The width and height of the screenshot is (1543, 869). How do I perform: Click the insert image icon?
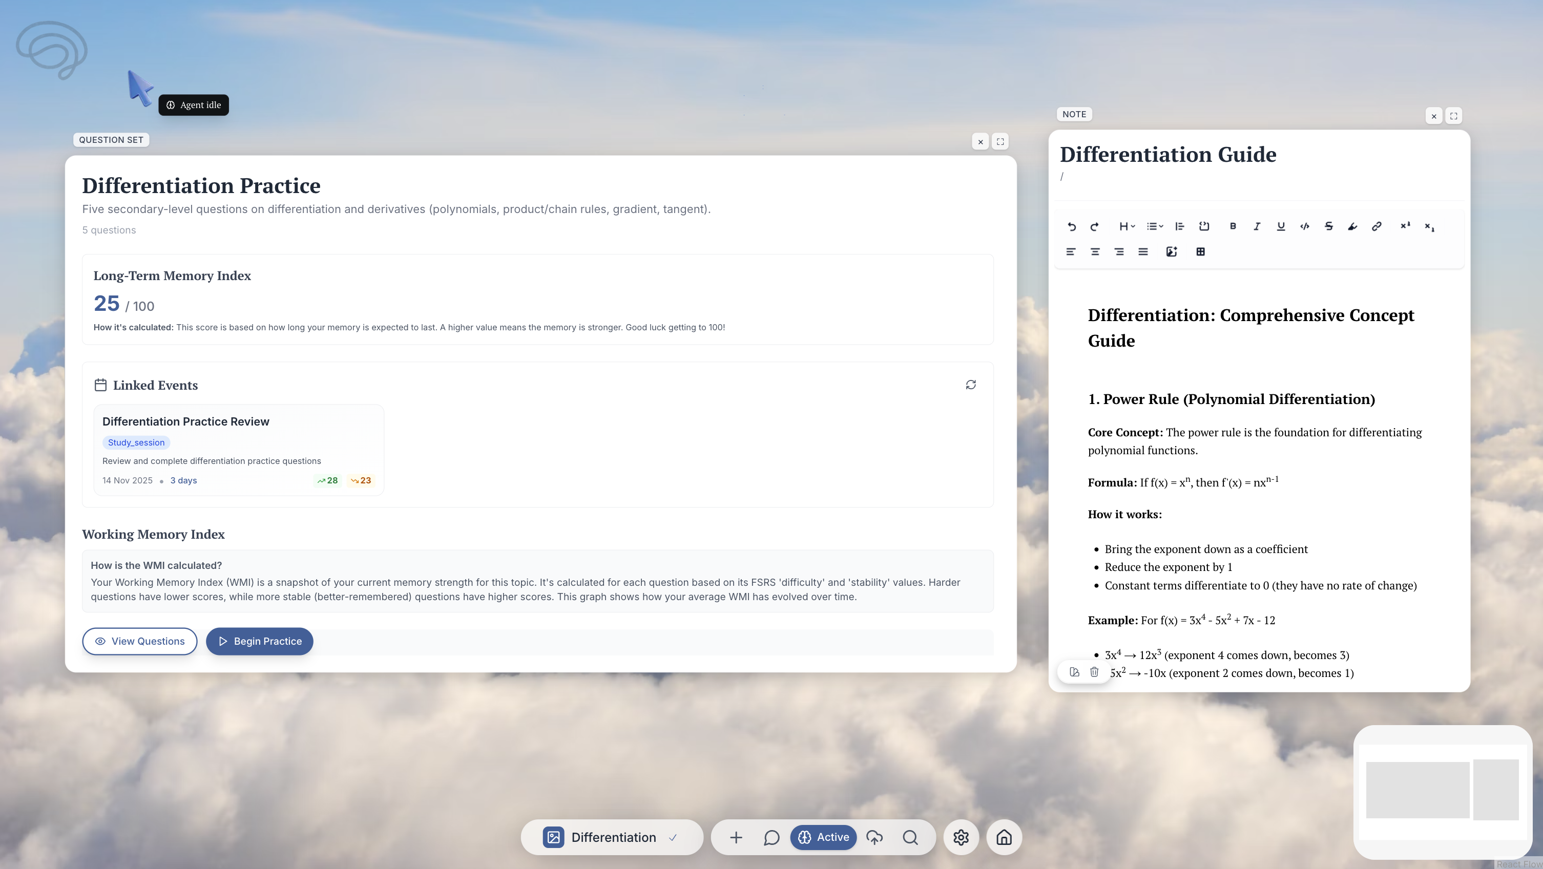1172,251
